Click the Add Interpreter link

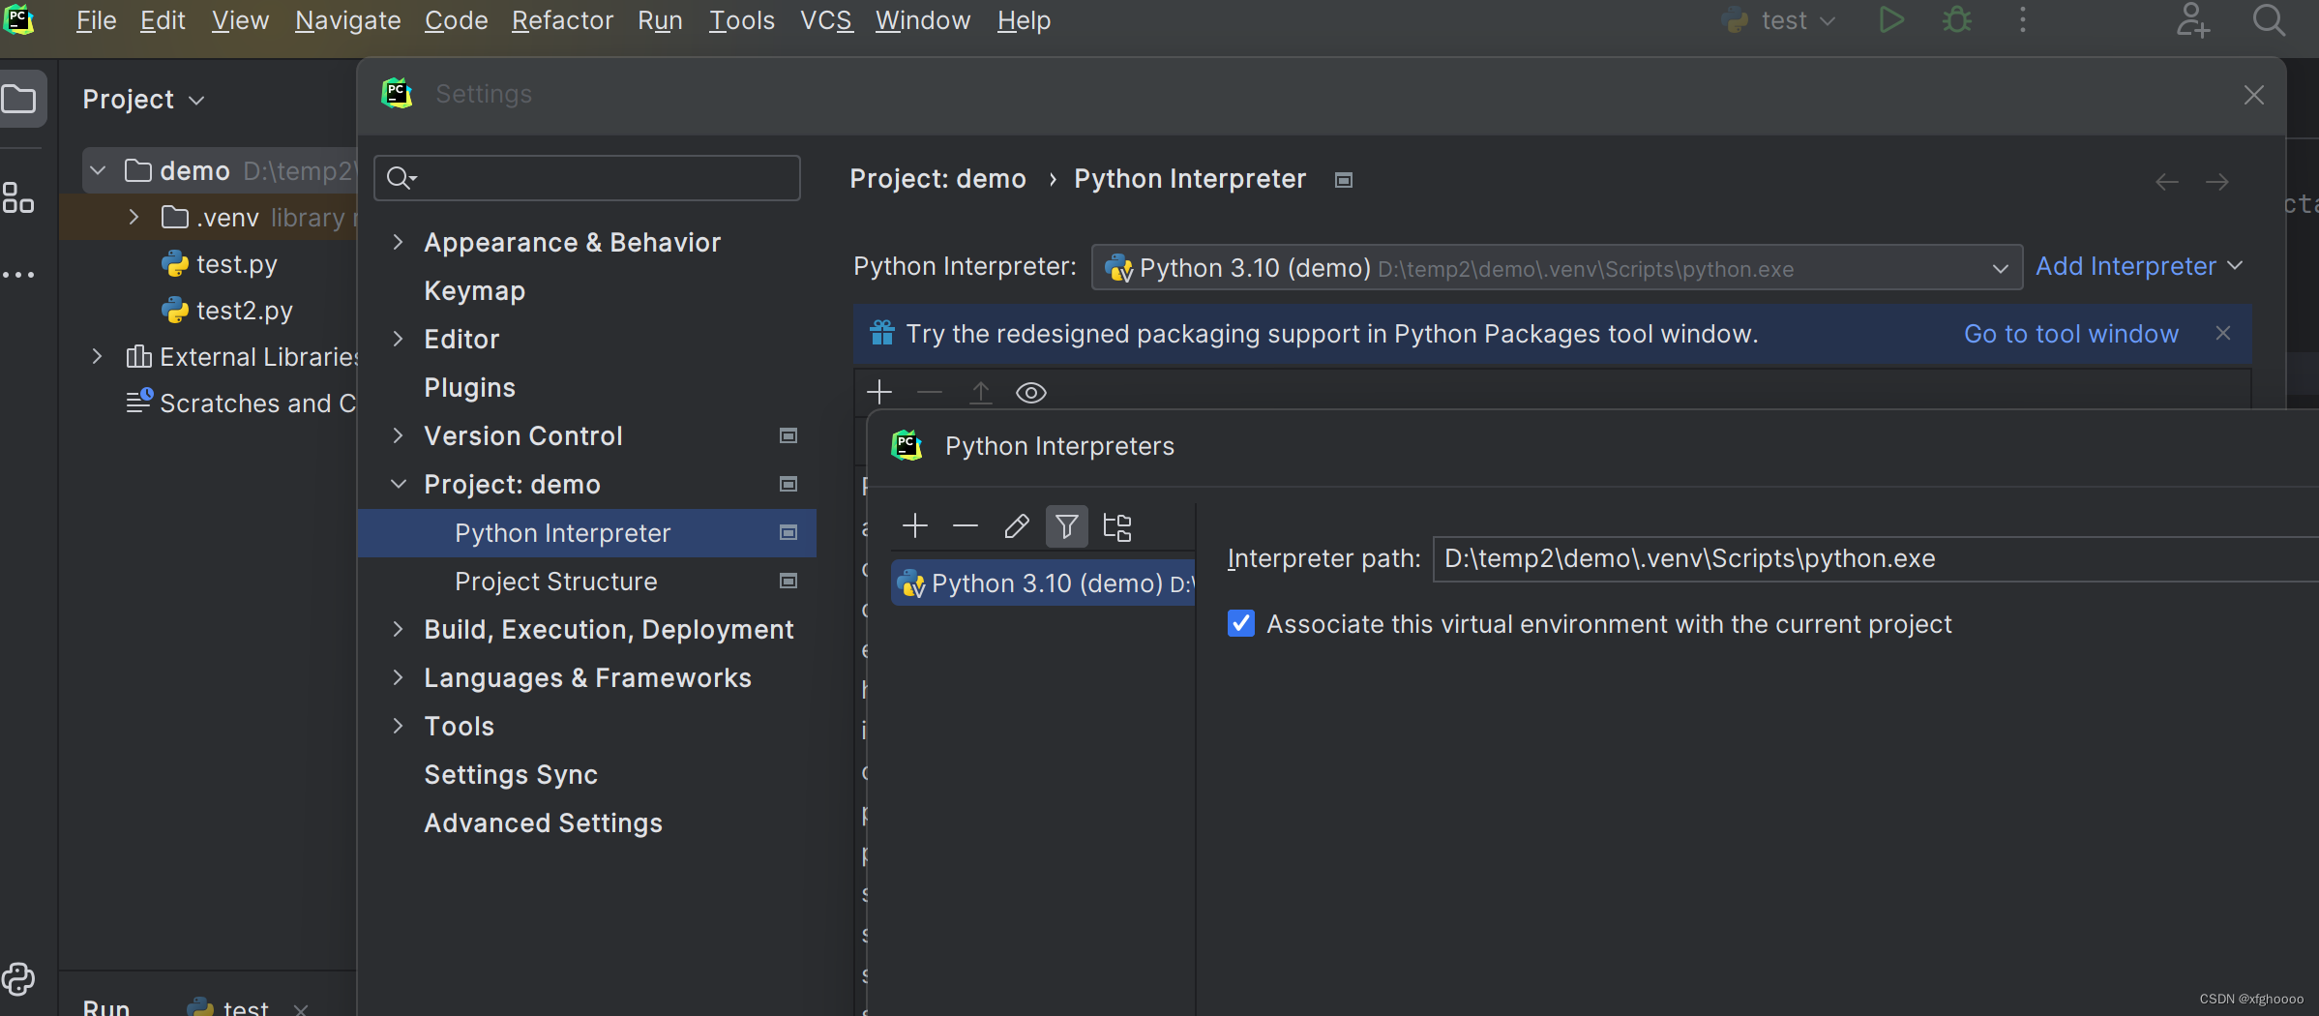point(2126,266)
